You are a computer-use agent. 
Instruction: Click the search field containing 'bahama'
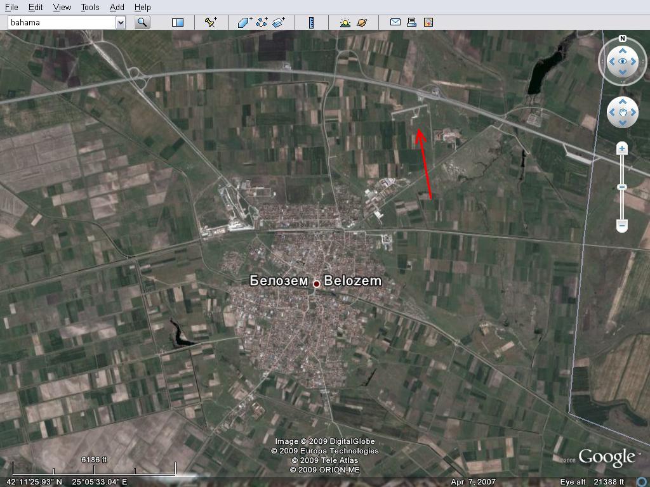coord(62,22)
